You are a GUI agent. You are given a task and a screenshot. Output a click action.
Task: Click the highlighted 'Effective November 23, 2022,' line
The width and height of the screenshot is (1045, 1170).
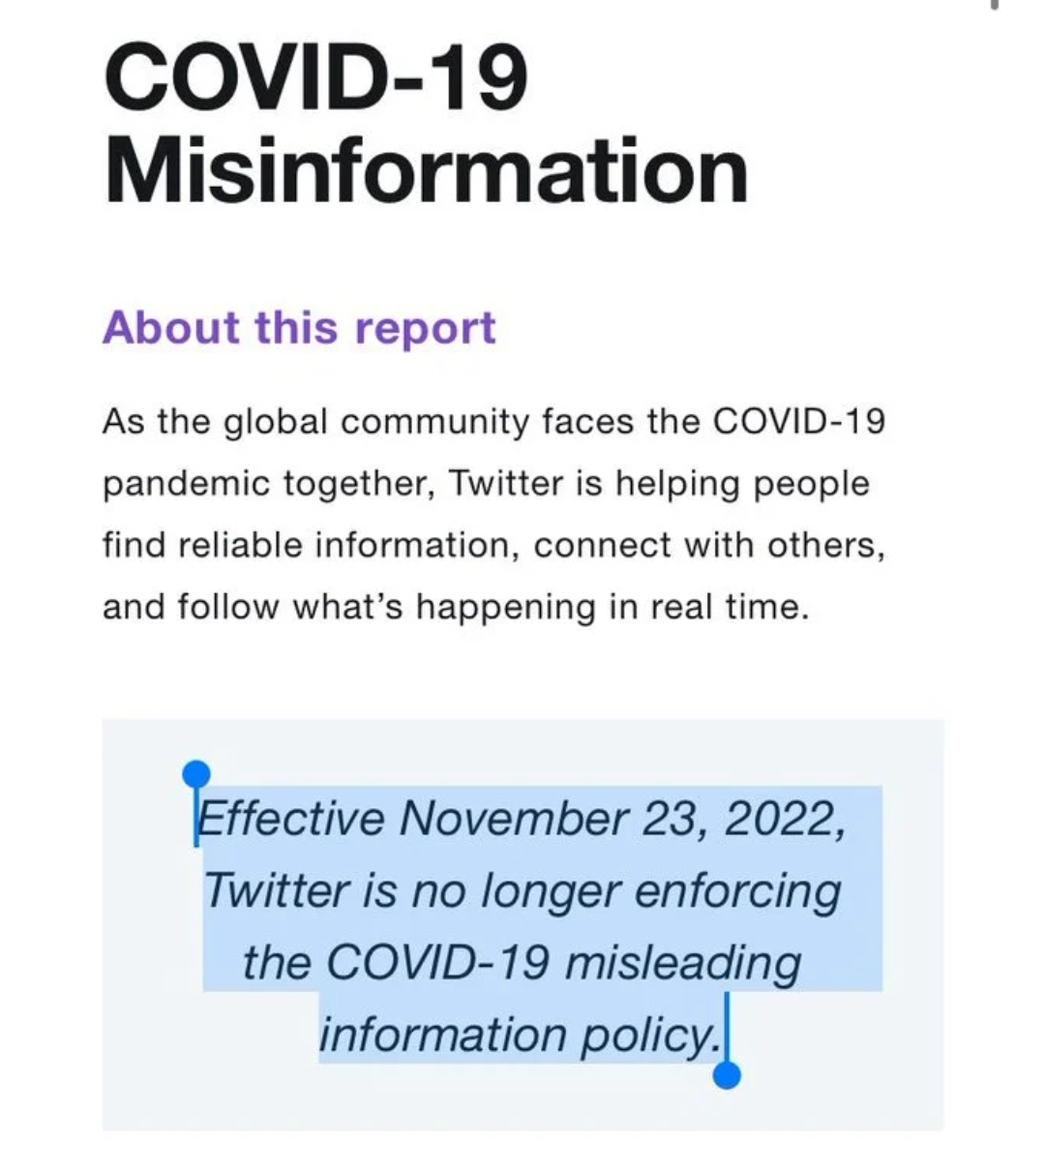coord(522,819)
